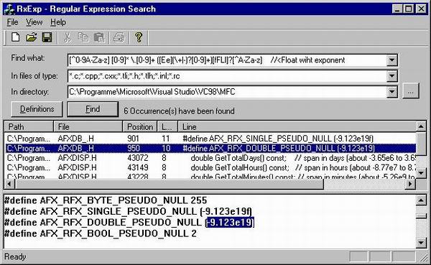Expand the Find what dropdown arrow
Image resolution: width=431 pixels, height=265 pixels.
point(391,60)
